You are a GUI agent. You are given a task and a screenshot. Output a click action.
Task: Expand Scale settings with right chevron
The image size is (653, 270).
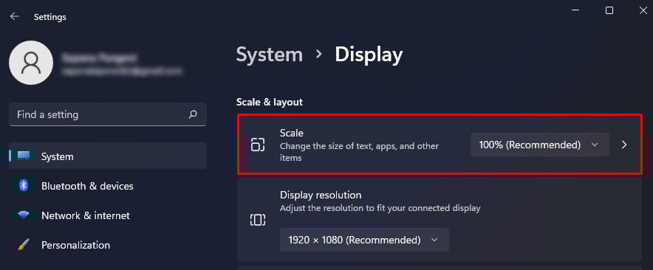(624, 145)
